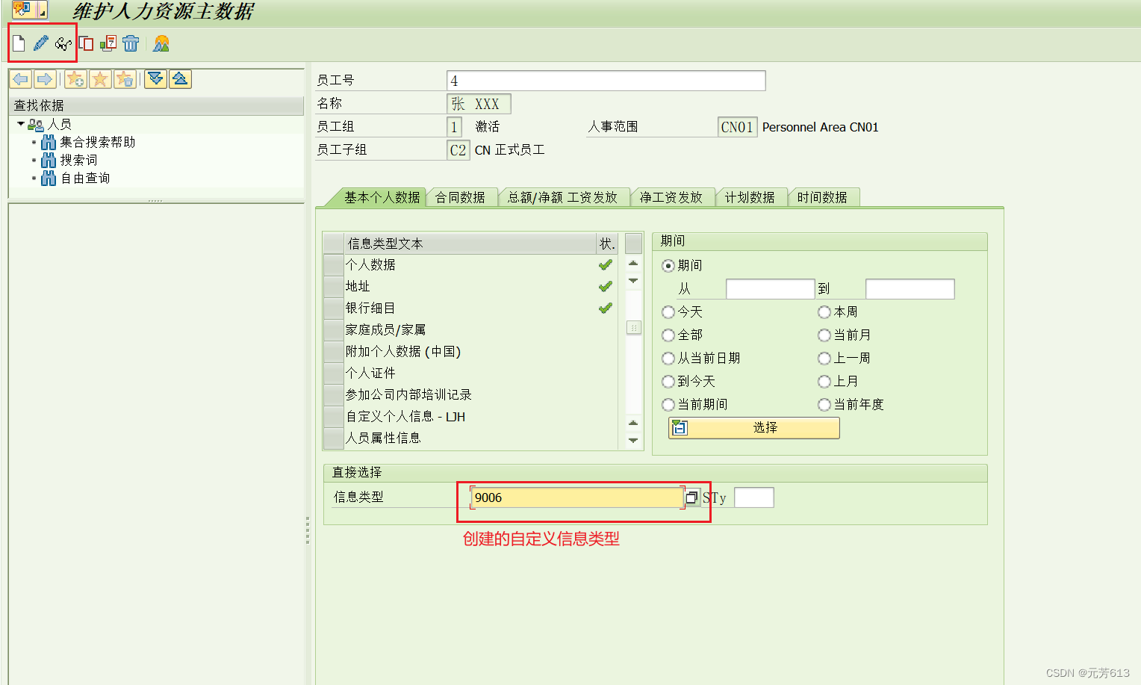Screen dimensions: 1141x685
Task: Switch to the 时间数据 tab
Action: pyautogui.click(x=822, y=197)
